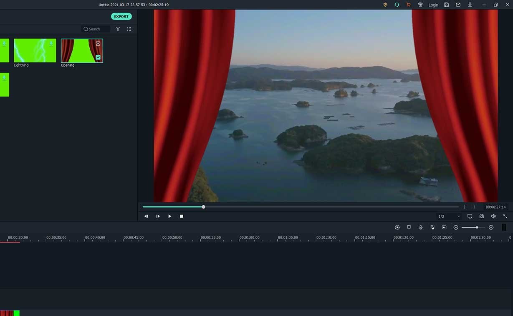Play frame by frame forward button
Screen dimensions: 513x316
[158, 216]
